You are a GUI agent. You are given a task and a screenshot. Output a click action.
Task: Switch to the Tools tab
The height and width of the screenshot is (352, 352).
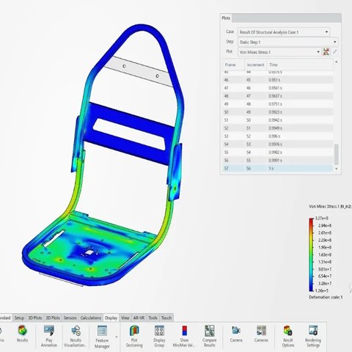[x=153, y=318]
